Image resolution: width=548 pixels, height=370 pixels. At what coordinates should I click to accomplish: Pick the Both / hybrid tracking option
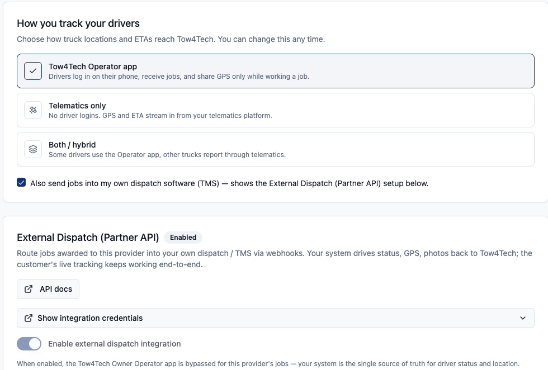coord(275,149)
